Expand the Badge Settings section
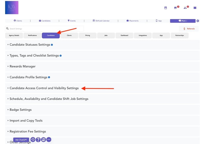The width and height of the screenshot is (205, 144). 102,110
